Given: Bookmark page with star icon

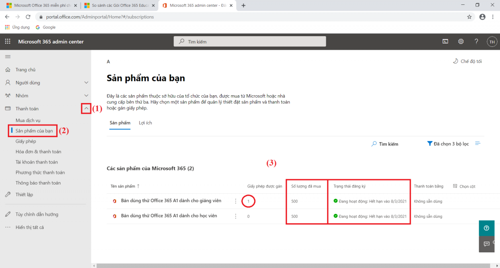Looking at the screenshot, I should (x=469, y=17).
